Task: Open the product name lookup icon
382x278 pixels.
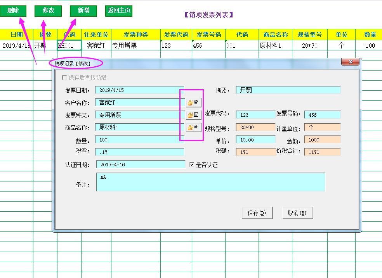Action: pos(193,127)
